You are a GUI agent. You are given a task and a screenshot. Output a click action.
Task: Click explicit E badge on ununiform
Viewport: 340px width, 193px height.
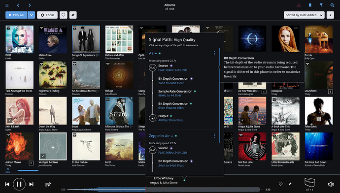coord(330,92)
